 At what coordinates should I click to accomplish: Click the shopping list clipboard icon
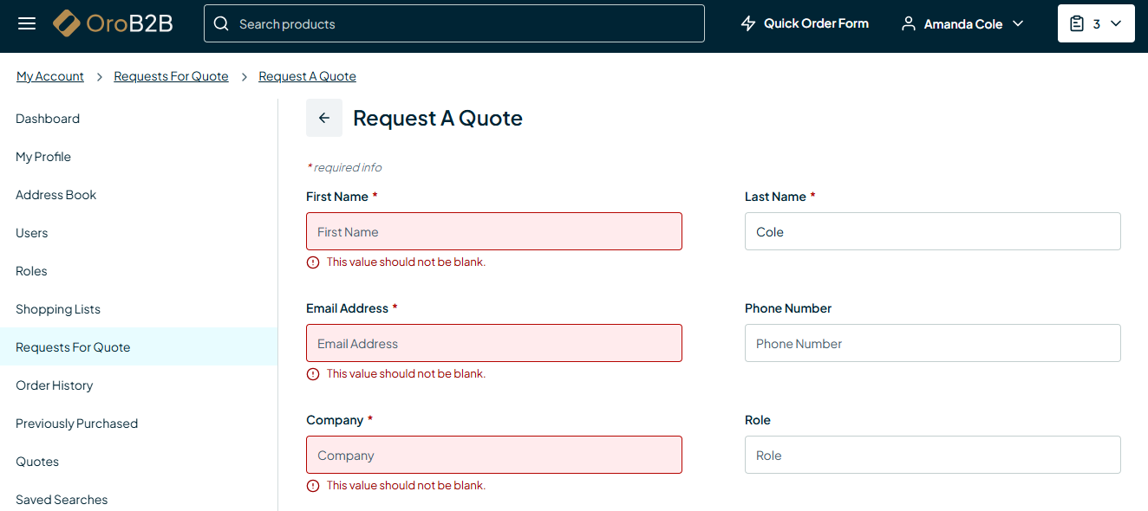[x=1077, y=24]
